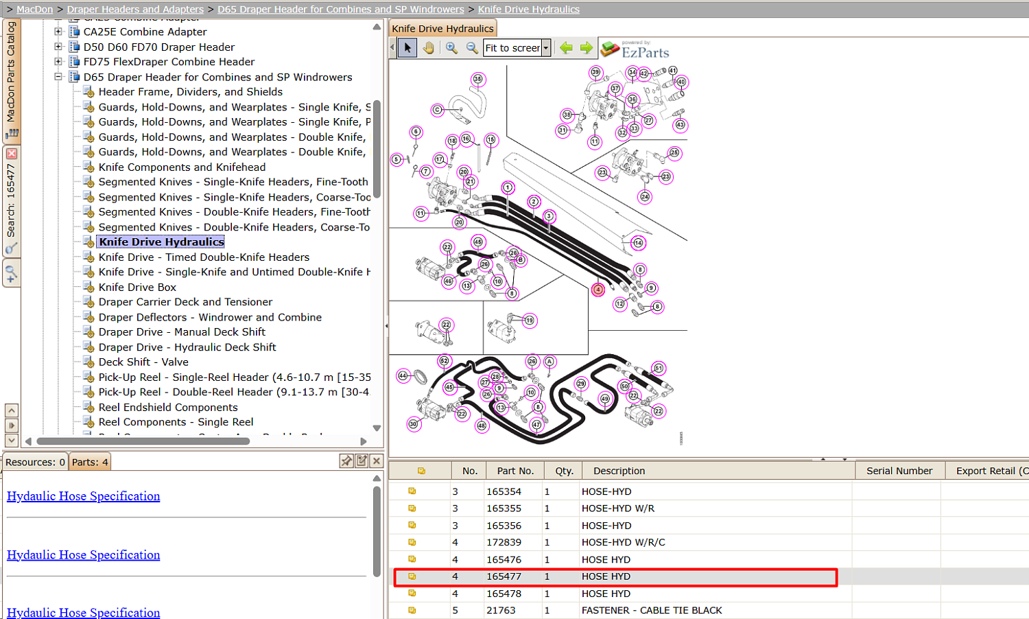Click the down arrow button left of tree

(x=12, y=440)
